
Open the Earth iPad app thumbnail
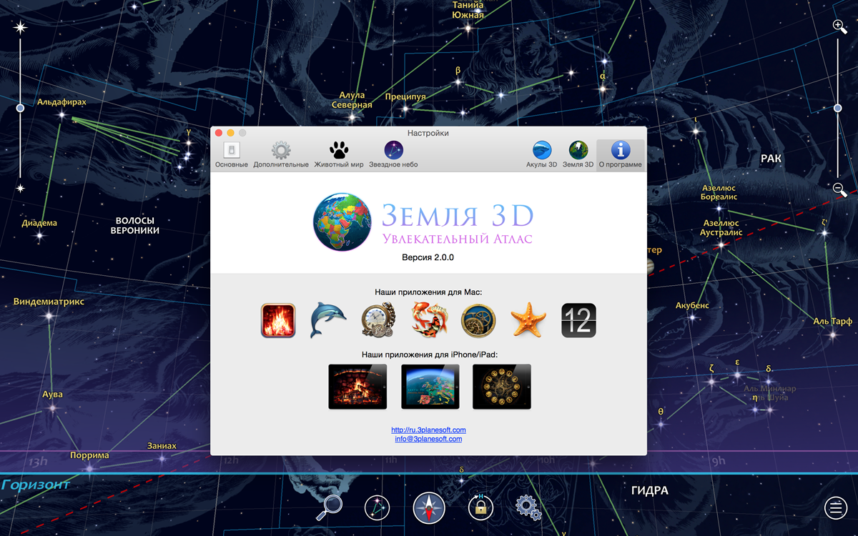(430, 387)
